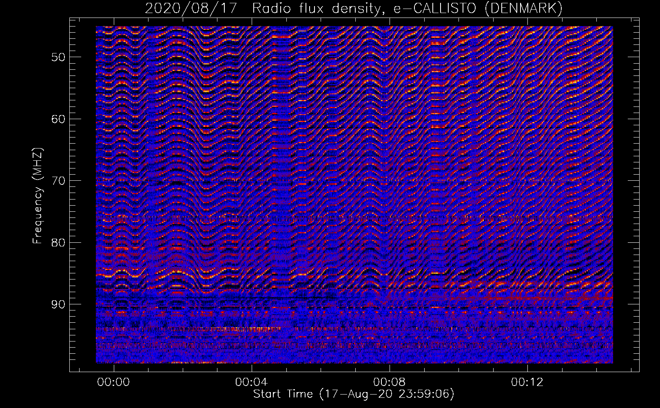Click the '90' frequency tick label
Image resolution: width=660 pixels, height=408 pixels.
coord(58,304)
